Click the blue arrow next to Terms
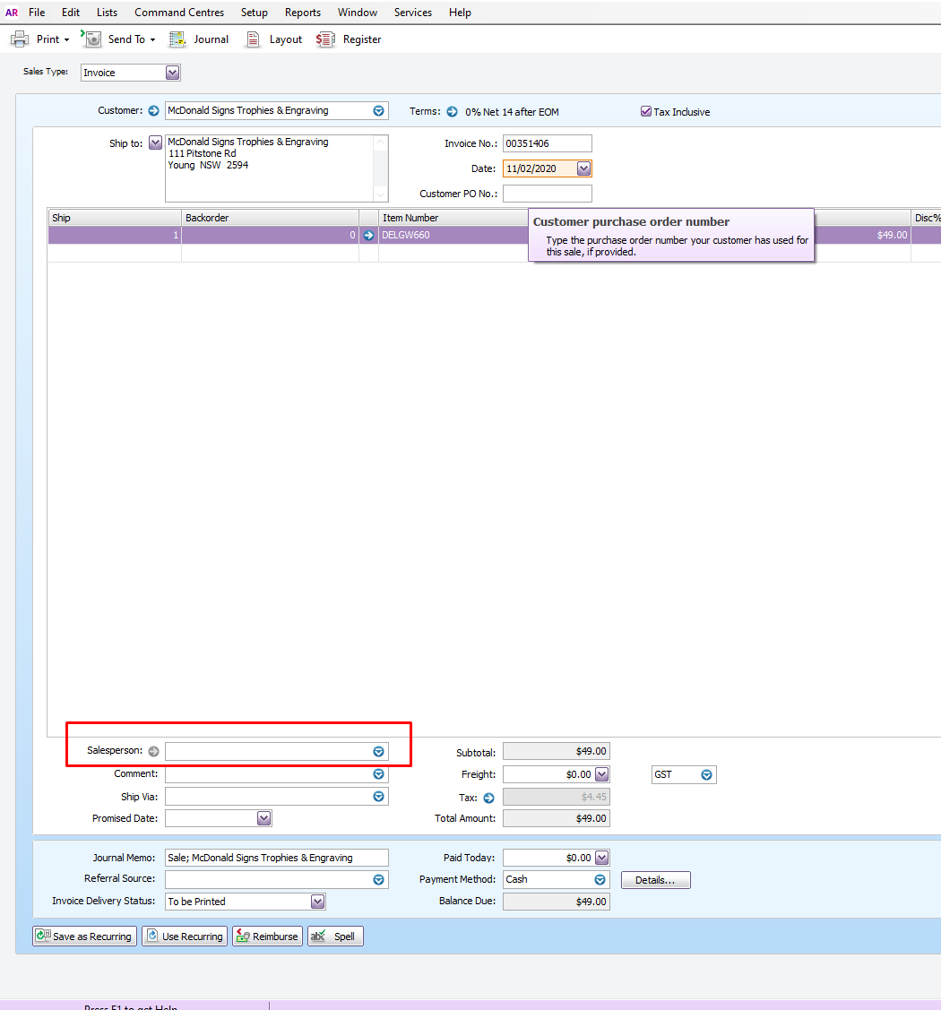Image resolution: width=941 pixels, height=1010 pixels. tap(453, 111)
